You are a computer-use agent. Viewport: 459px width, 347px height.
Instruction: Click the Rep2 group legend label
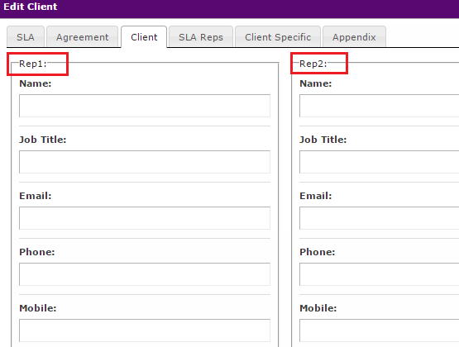pyautogui.click(x=313, y=64)
